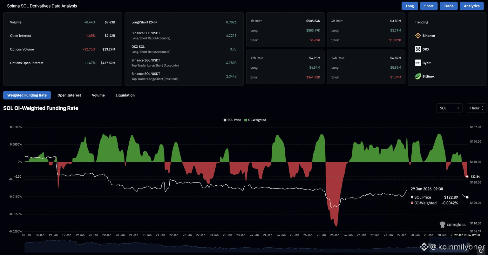488x255 pixels.
Task: Open the Analytics button
Action: [472, 6]
